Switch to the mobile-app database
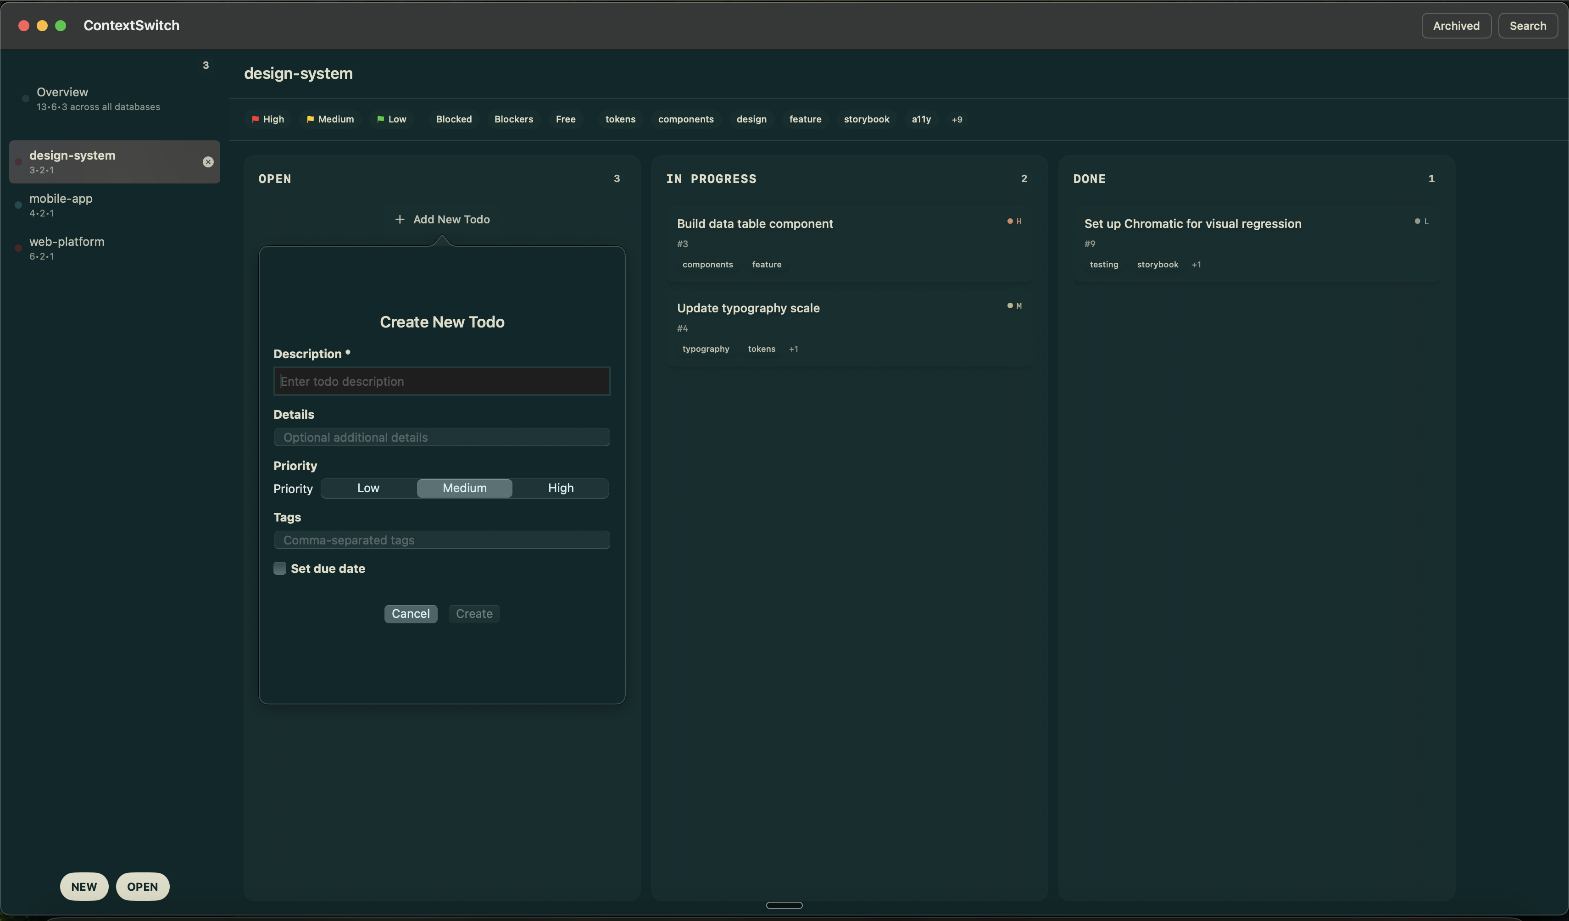Screen dimensions: 1569x921 (61, 205)
